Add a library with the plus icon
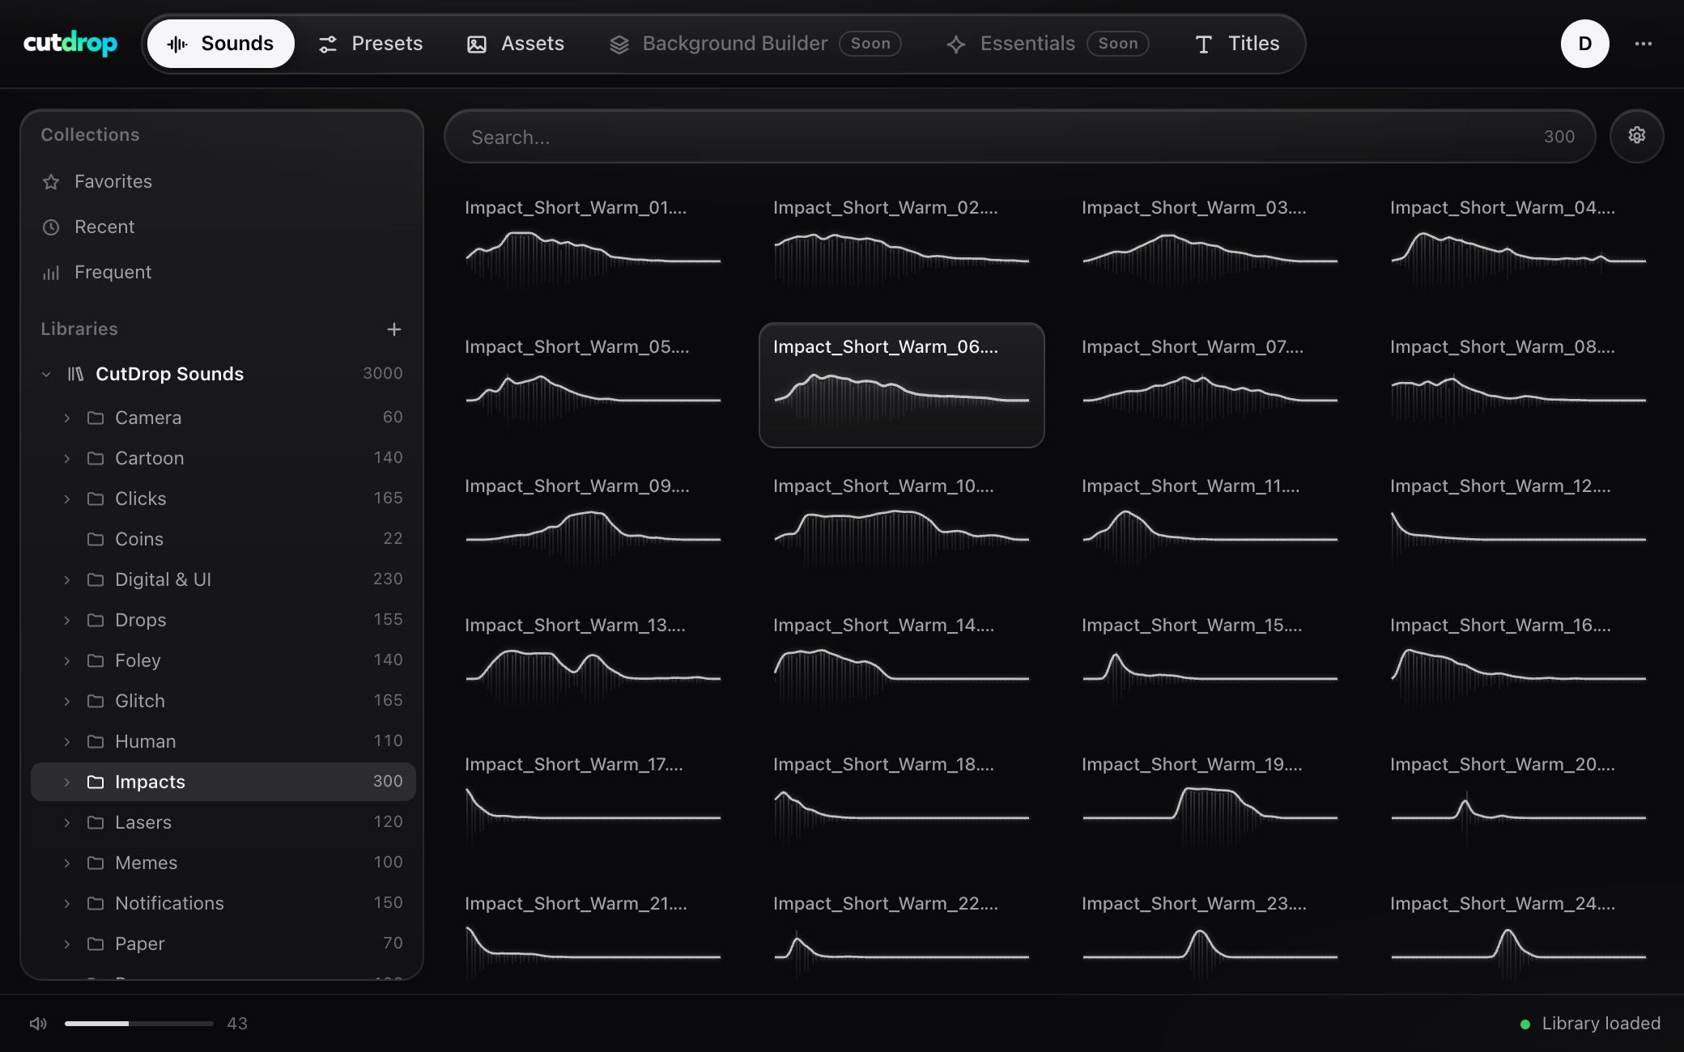Viewport: 1684px width, 1052px height. [394, 329]
